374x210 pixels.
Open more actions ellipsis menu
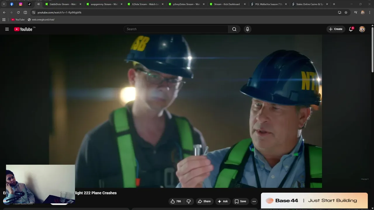click(254, 201)
